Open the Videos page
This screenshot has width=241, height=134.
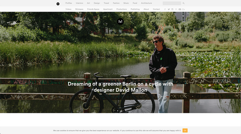pos(68,9)
